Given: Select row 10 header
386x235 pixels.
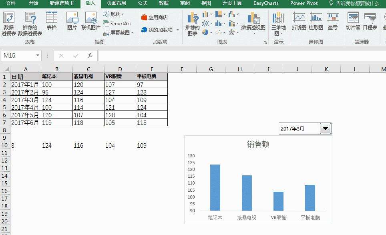Looking at the screenshot, I should coord(5,145).
